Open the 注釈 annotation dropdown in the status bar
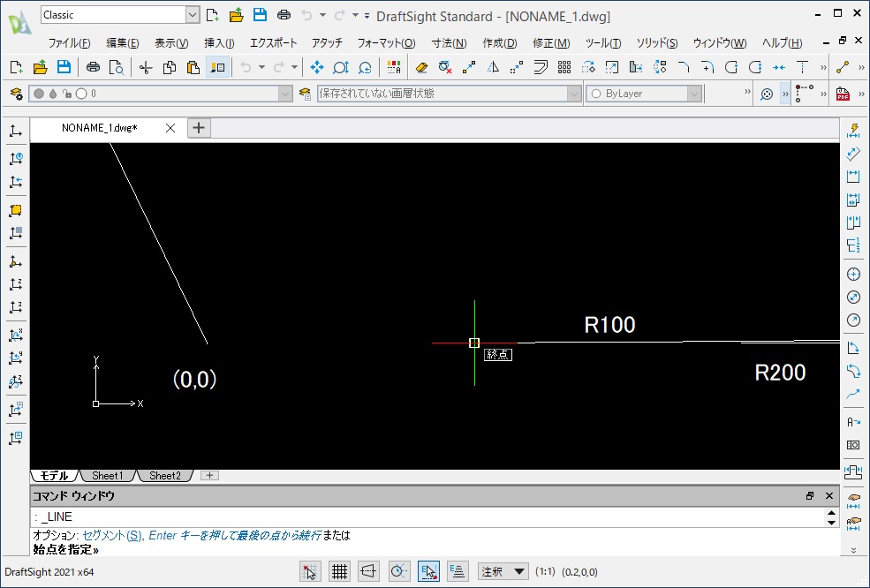Viewport: 870px width, 588px height. [x=503, y=571]
